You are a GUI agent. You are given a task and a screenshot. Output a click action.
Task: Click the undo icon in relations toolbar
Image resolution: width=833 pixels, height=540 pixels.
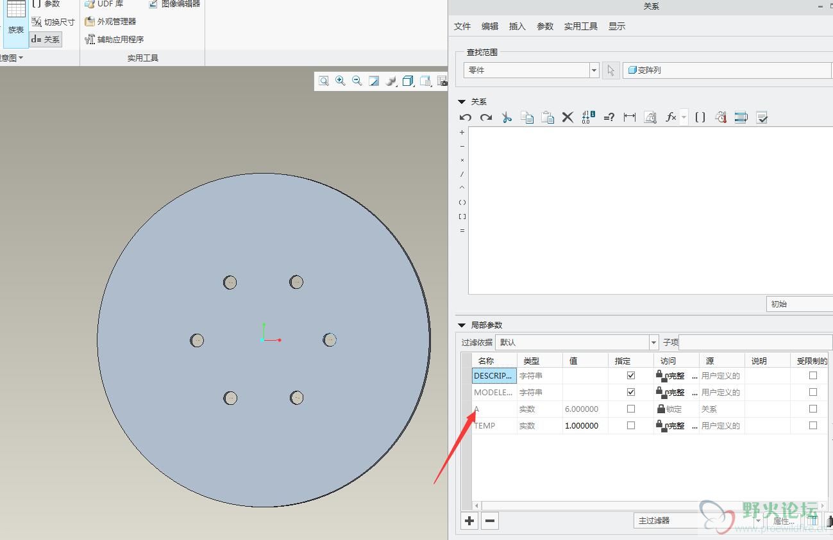[466, 117]
